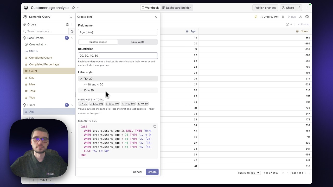Viewport: 333px width, 187px height.
Task: Choose the 10 to 19 label style
Action: [x=118, y=90]
